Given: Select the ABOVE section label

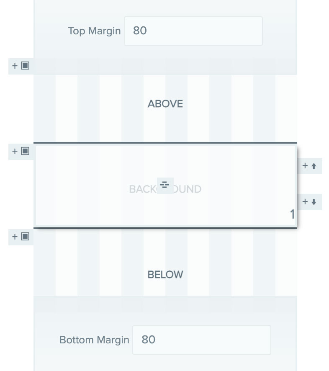Looking at the screenshot, I should pyautogui.click(x=165, y=104).
